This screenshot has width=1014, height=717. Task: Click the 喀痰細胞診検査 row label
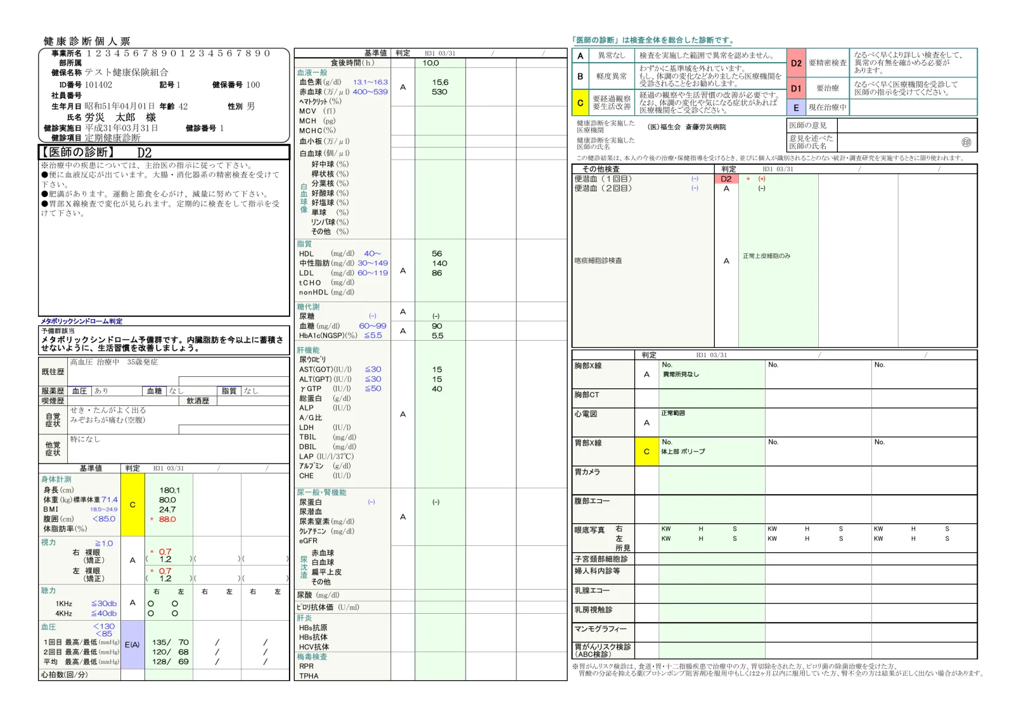click(598, 261)
